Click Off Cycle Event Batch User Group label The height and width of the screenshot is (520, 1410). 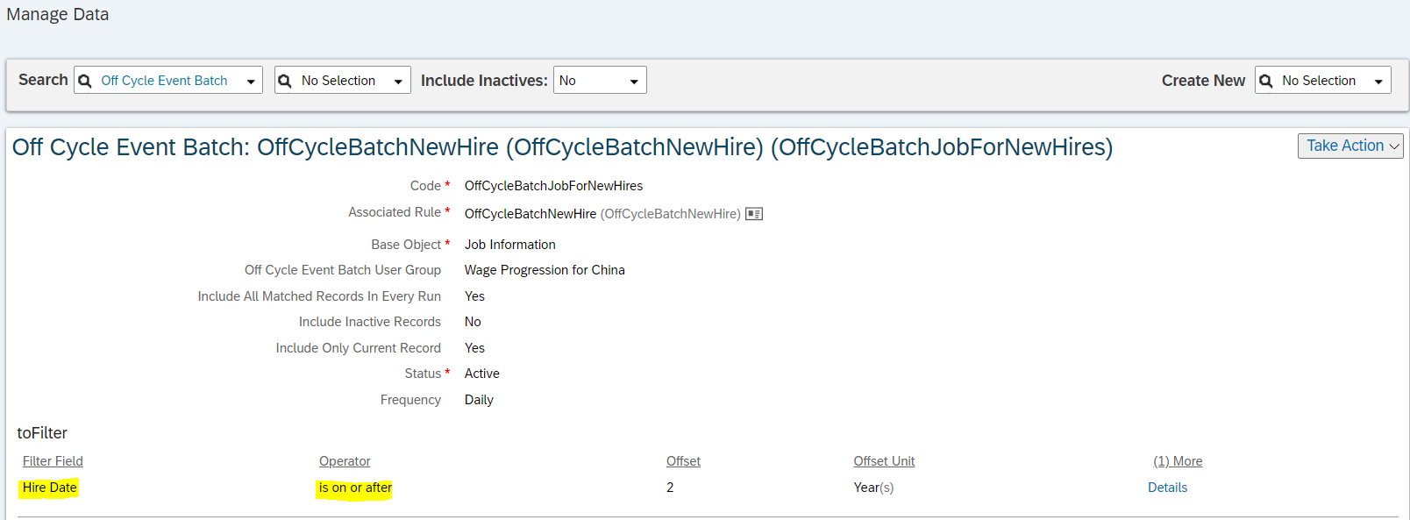tap(342, 270)
